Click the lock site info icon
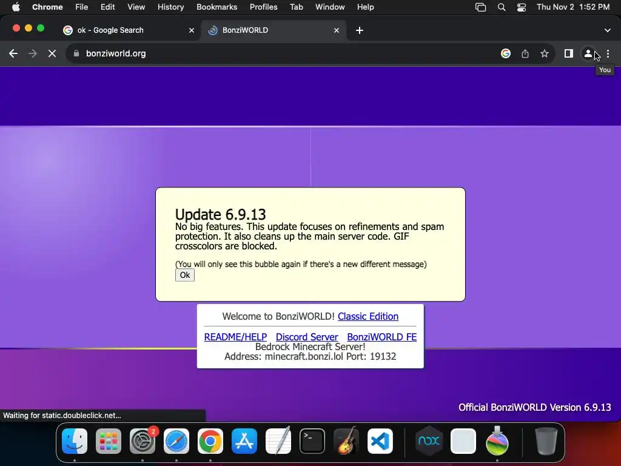 tap(76, 53)
